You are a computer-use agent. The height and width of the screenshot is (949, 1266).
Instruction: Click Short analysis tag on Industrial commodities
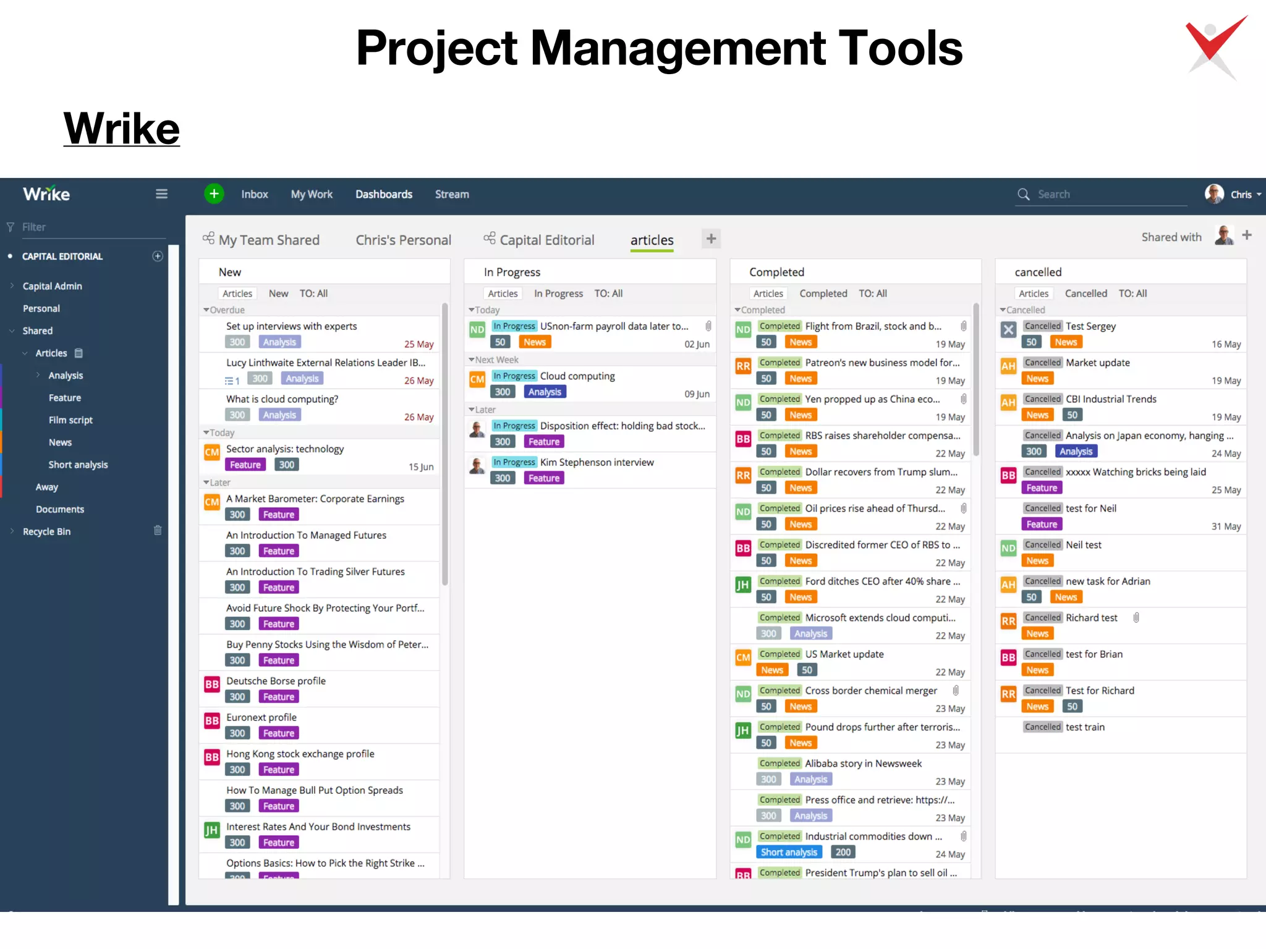(x=789, y=852)
